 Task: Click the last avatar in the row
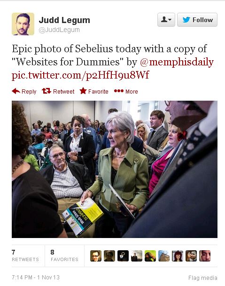[x=205, y=256]
